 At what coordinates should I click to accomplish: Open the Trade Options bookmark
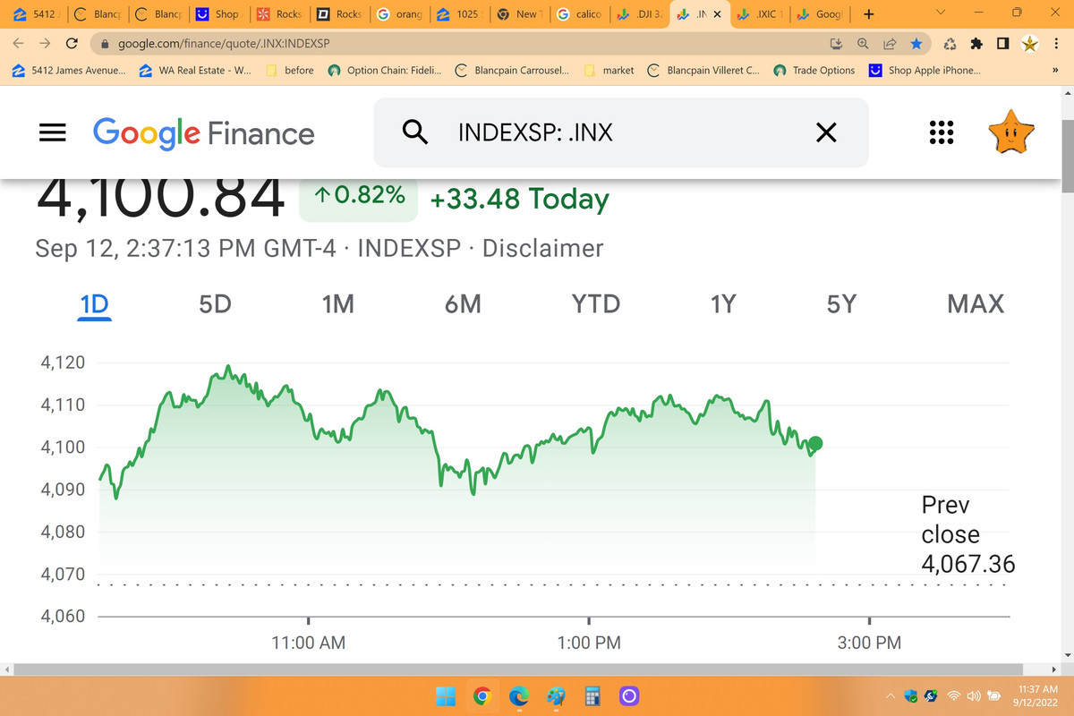pos(814,70)
